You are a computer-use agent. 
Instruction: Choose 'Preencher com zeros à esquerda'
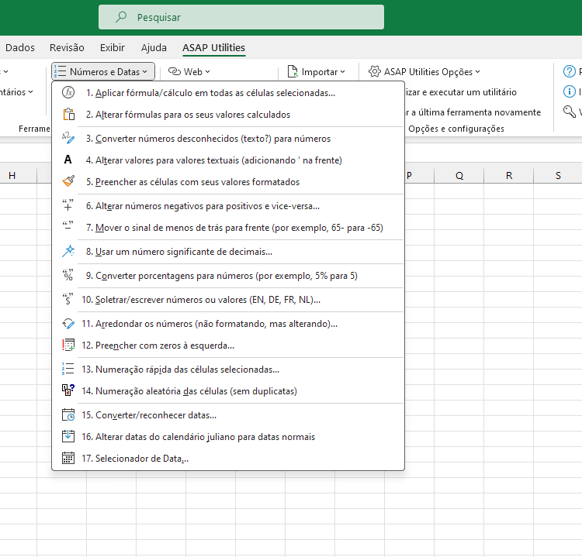click(228, 346)
